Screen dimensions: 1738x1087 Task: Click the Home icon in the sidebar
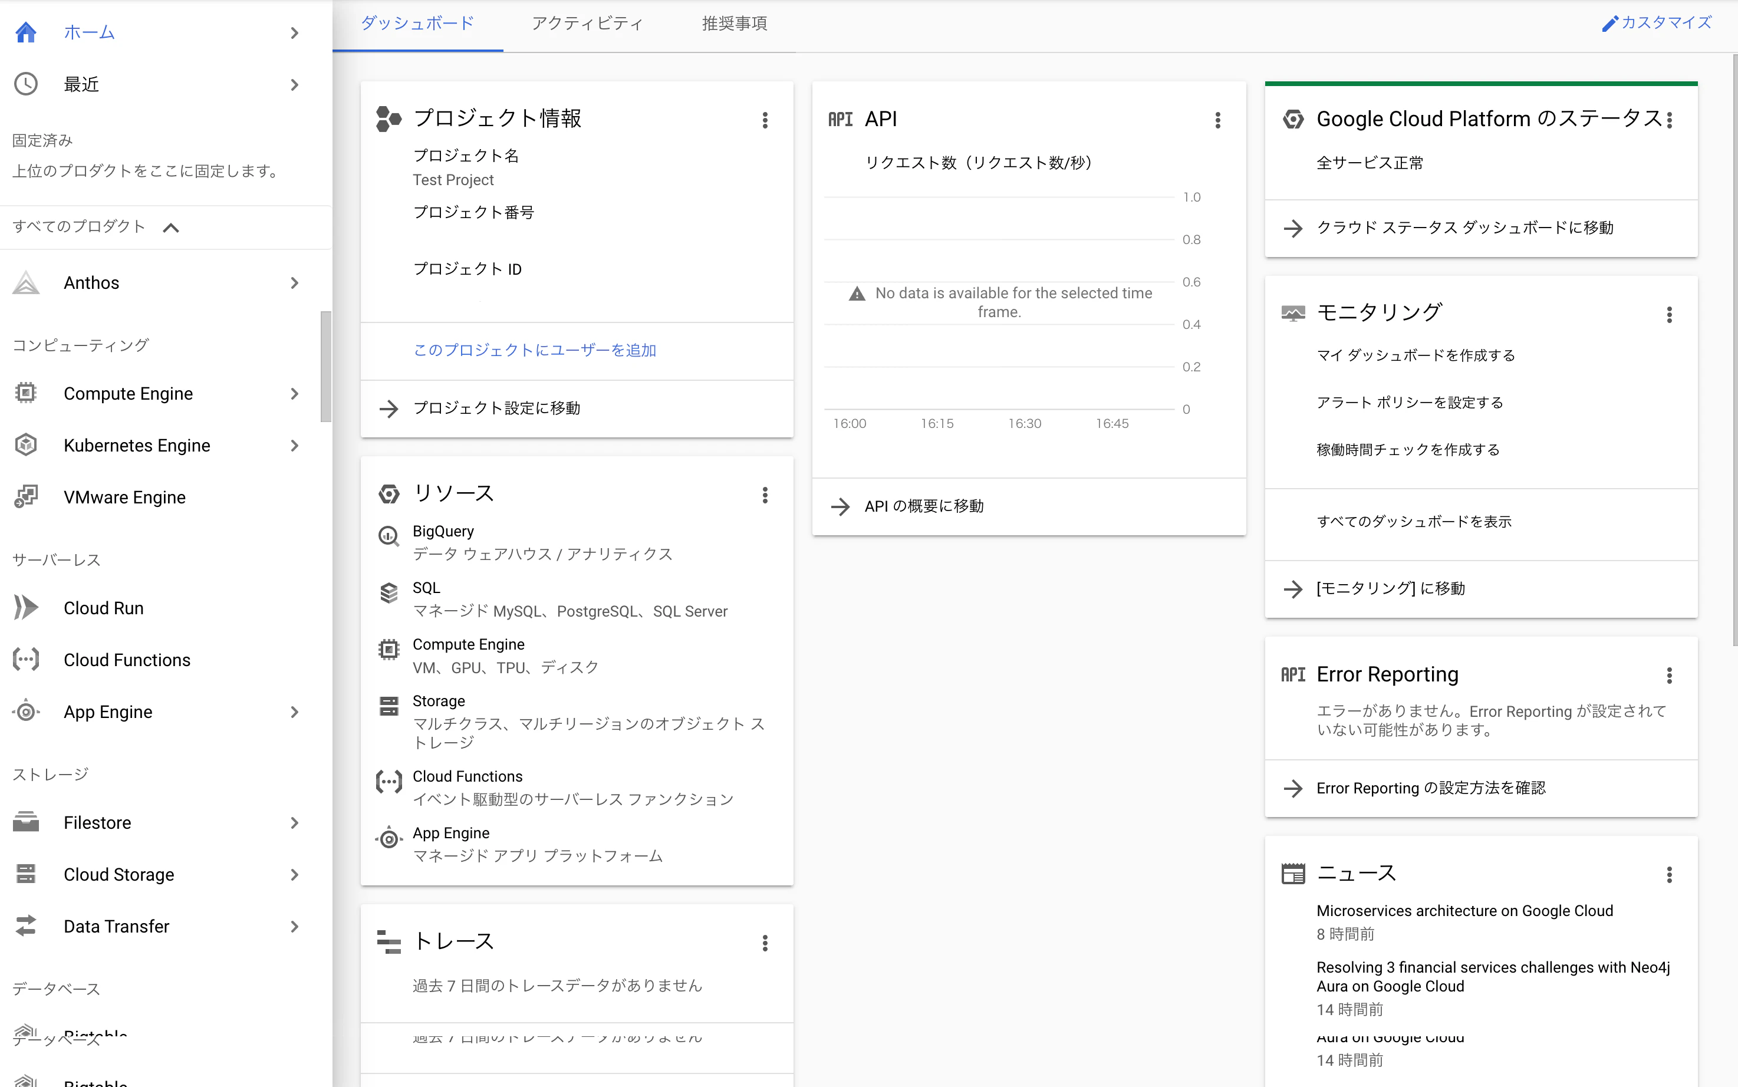26,32
